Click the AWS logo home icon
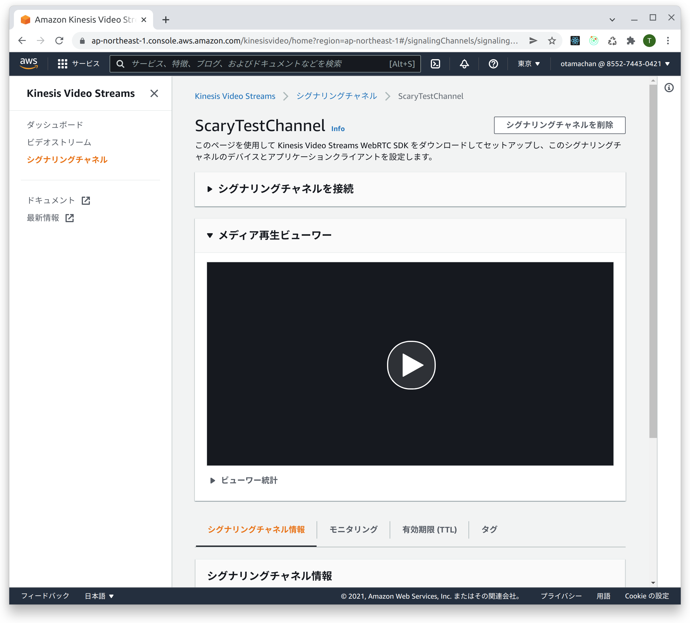Viewport: 690px width, 623px height. pyautogui.click(x=29, y=63)
